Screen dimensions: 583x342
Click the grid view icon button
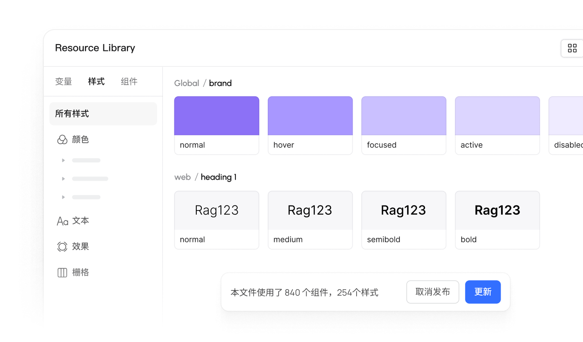tap(572, 48)
